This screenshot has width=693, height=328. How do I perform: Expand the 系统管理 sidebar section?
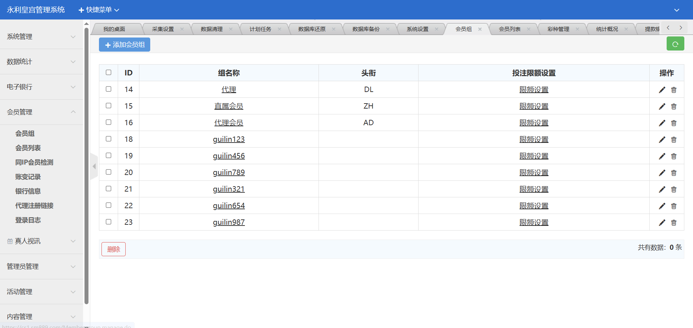click(x=41, y=36)
